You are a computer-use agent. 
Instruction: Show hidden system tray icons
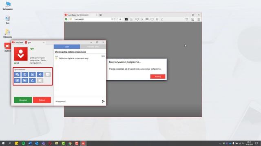click(x=220, y=143)
